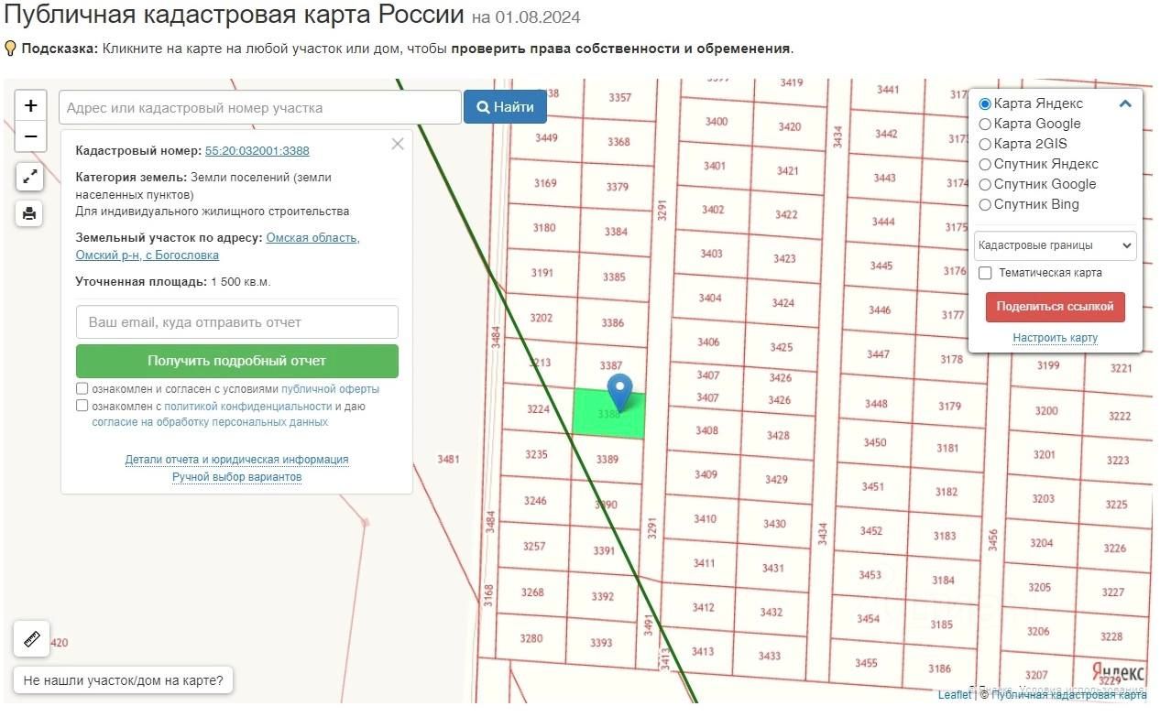The image size is (1160, 717).
Task: Toggle fullscreen map view icon
Action: point(29,177)
